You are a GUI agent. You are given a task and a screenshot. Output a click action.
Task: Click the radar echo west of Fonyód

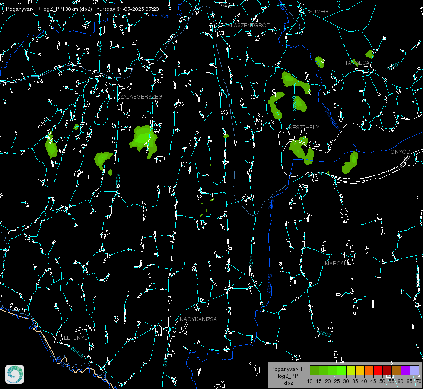pyautogui.click(x=350, y=163)
